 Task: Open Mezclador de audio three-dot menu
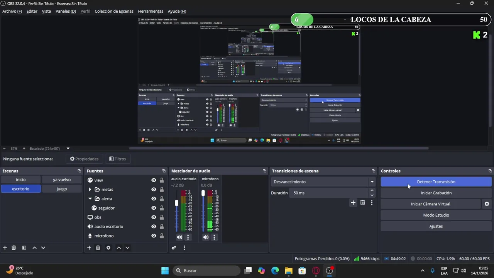[184, 248]
